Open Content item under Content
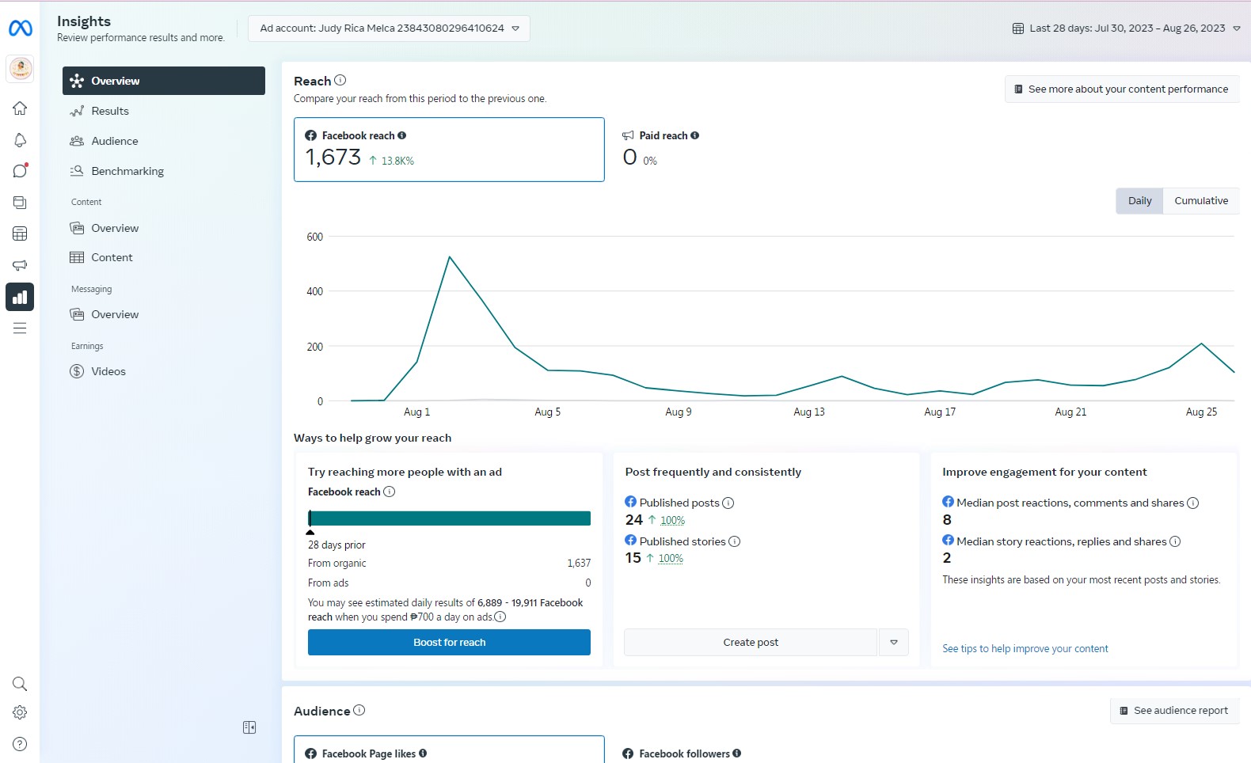Screen dimensions: 1251x763 click(x=164, y=257)
